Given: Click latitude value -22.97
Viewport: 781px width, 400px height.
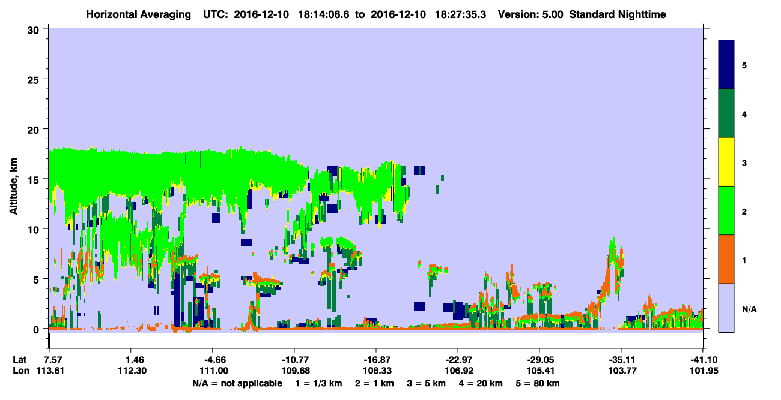Looking at the screenshot, I should click(x=458, y=360).
